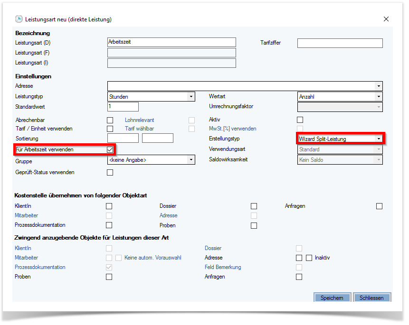Image resolution: width=409 pixels, height=325 pixels.
Task: Toggle the Feld Bemerkung checkbox
Action: (299, 268)
